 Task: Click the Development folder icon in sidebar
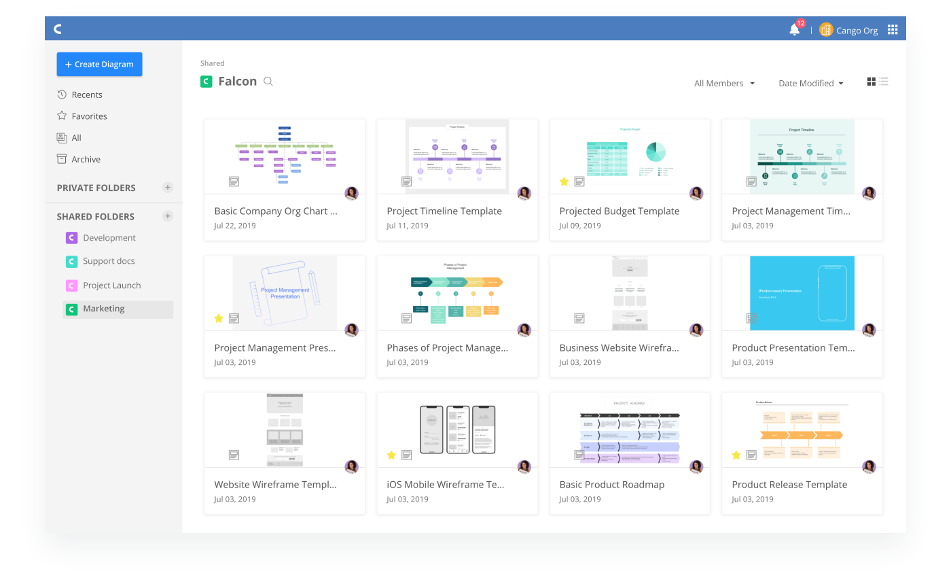coord(71,237)
